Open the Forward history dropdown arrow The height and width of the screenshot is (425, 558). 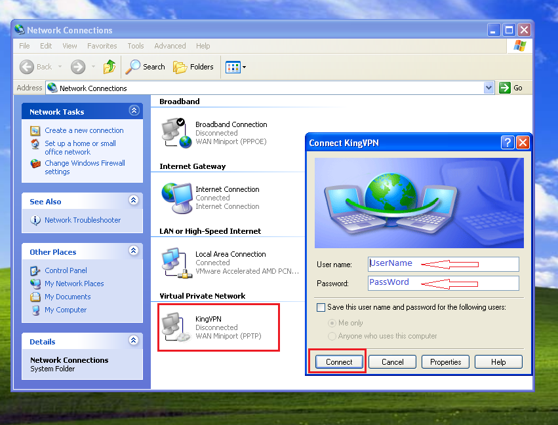tap(93, 66)
